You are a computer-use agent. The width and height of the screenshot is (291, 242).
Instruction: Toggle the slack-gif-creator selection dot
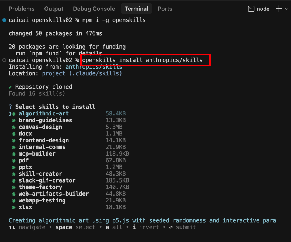[x=14, y=181]
